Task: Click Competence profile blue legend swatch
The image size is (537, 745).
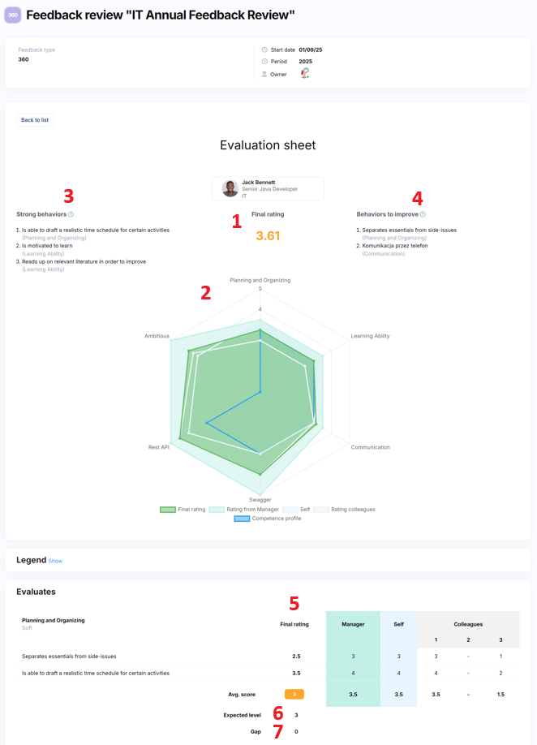Action: (242, 519)
